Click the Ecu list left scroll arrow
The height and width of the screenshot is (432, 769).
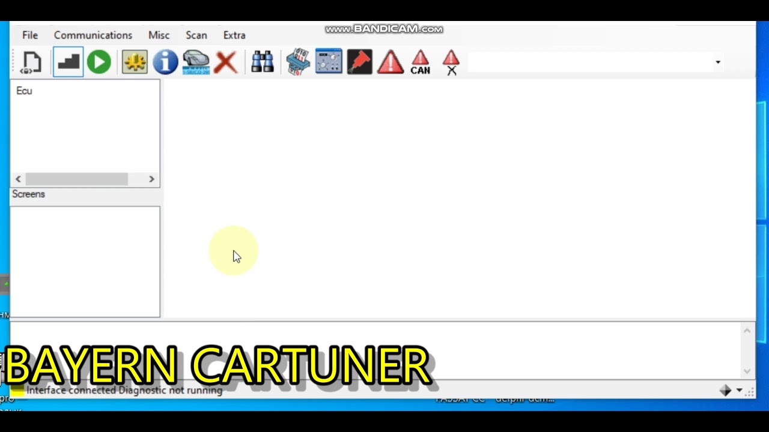click(18, 179)
